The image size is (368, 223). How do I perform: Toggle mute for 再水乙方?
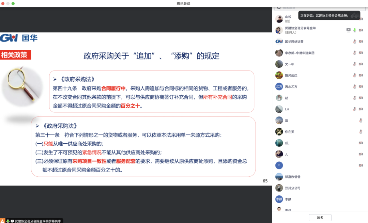[354, 87]
